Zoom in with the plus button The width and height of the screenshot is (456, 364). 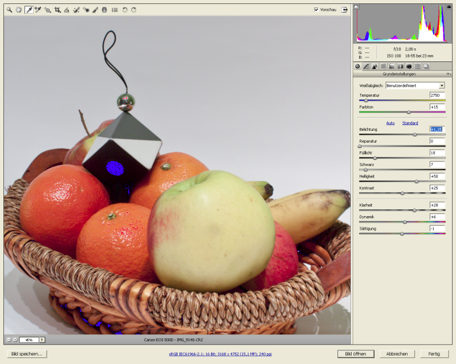pyautogui.click(x=15, y=340)
